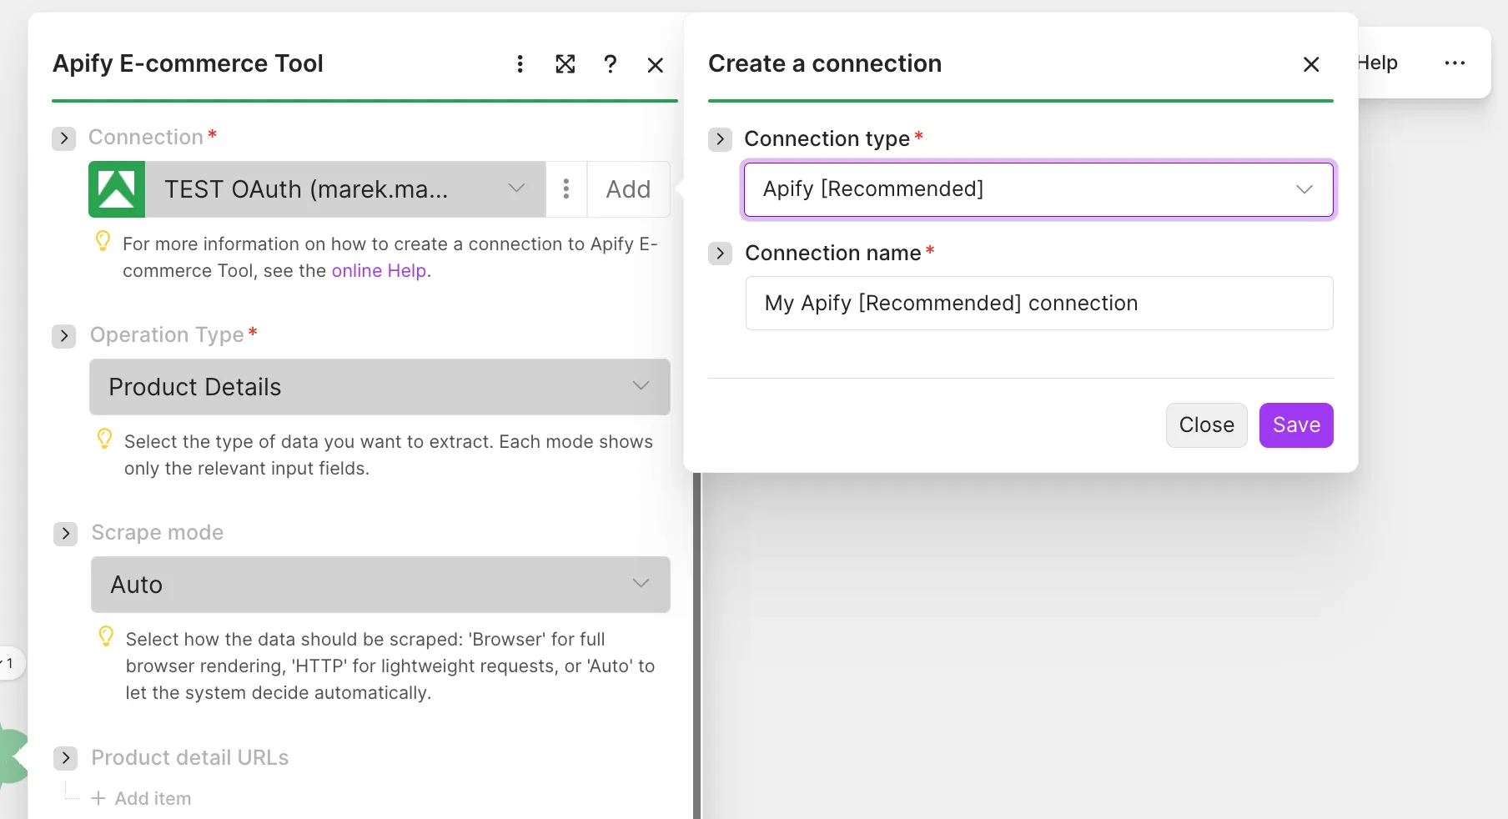Open the Product Details operation dropdown
This screenshot has width=1508, height=819.
(380, 387)
